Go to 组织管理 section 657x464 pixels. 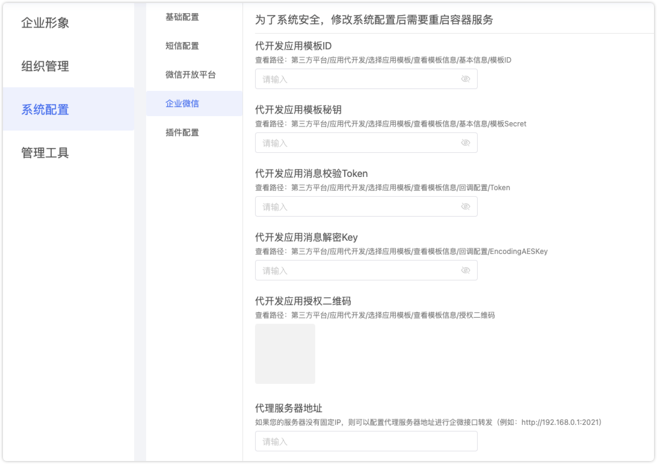(x=45, y=66)
